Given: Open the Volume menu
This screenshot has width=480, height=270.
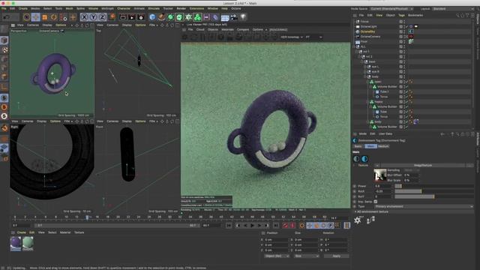Looking at the screenshot, I should click(93, 8).
